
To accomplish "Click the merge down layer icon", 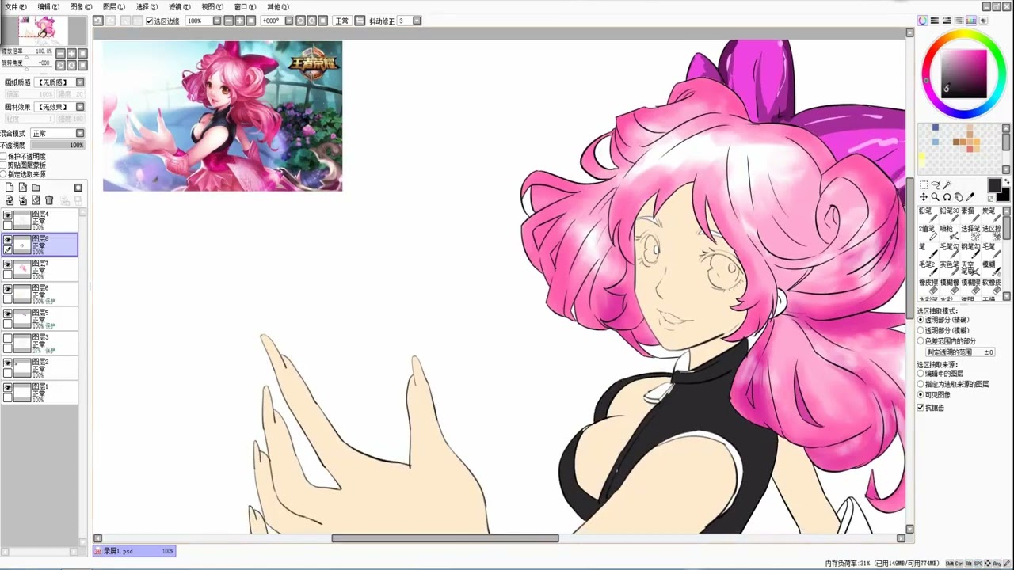I will (23, 200).
